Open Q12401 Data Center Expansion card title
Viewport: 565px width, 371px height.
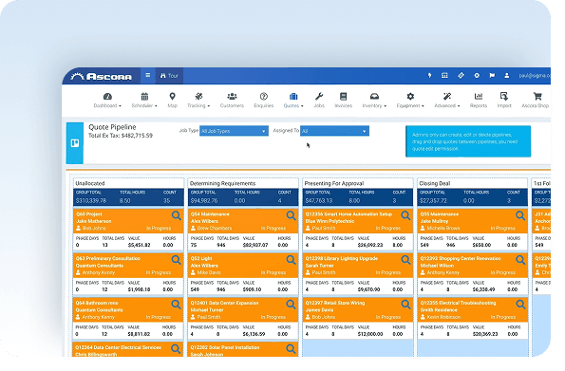tap(224, 303)
